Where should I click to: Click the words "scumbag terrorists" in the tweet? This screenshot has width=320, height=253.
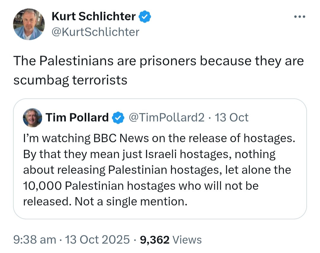coord(70,80)
